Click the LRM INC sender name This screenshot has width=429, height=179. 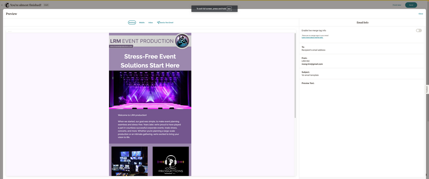click(306, 61)
